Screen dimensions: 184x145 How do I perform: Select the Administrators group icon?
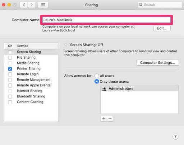104,89
